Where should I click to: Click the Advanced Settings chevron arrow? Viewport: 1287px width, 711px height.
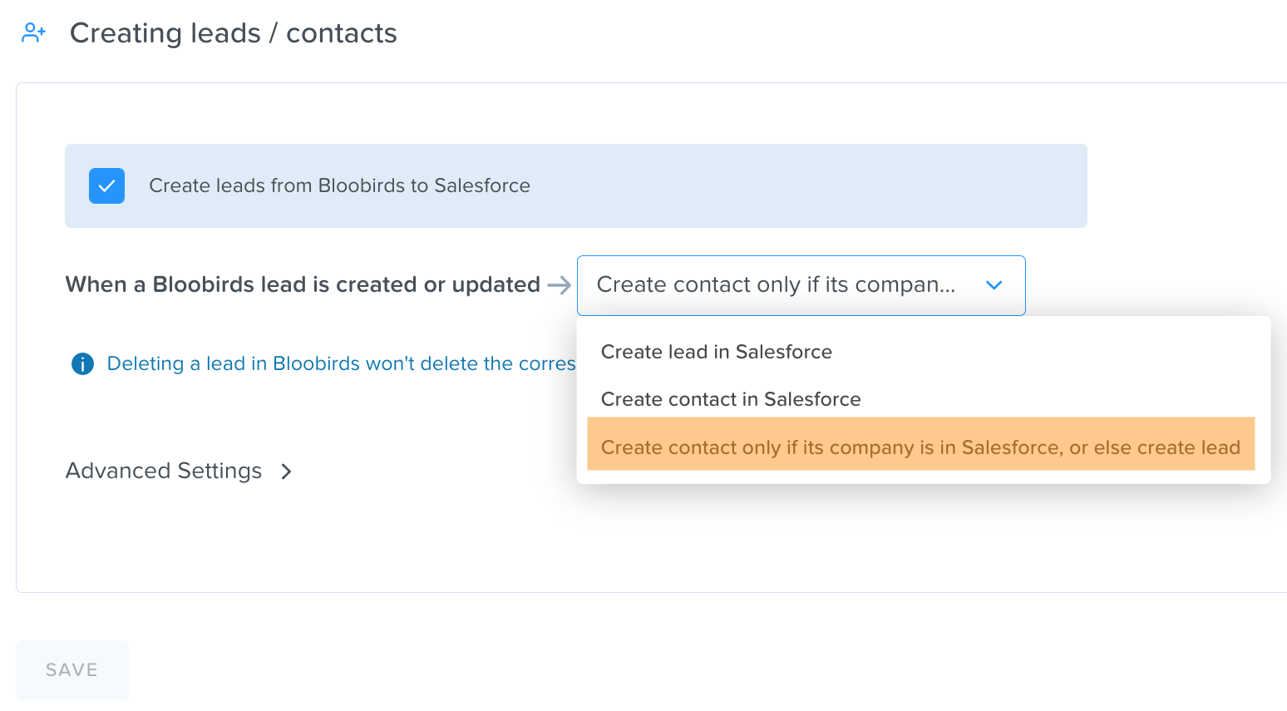(x=286, y=472)
